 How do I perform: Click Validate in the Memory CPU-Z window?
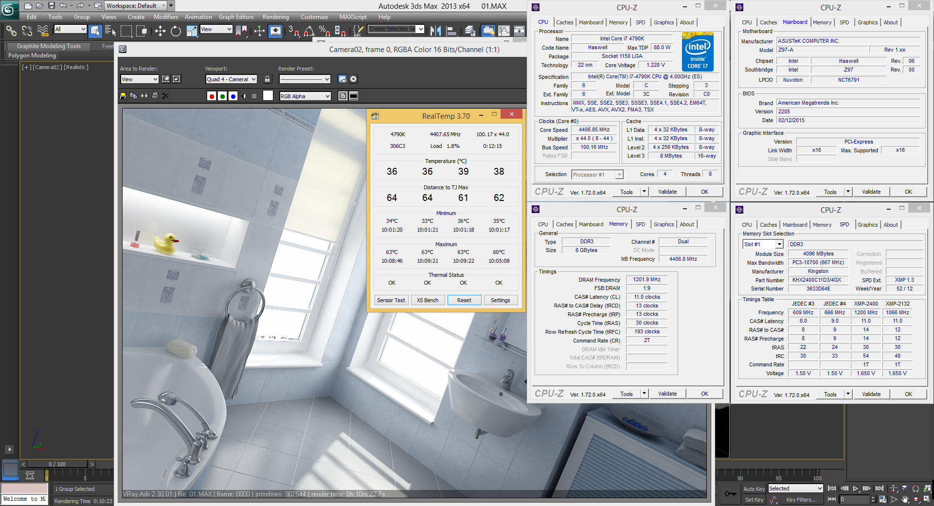[667, 394]
